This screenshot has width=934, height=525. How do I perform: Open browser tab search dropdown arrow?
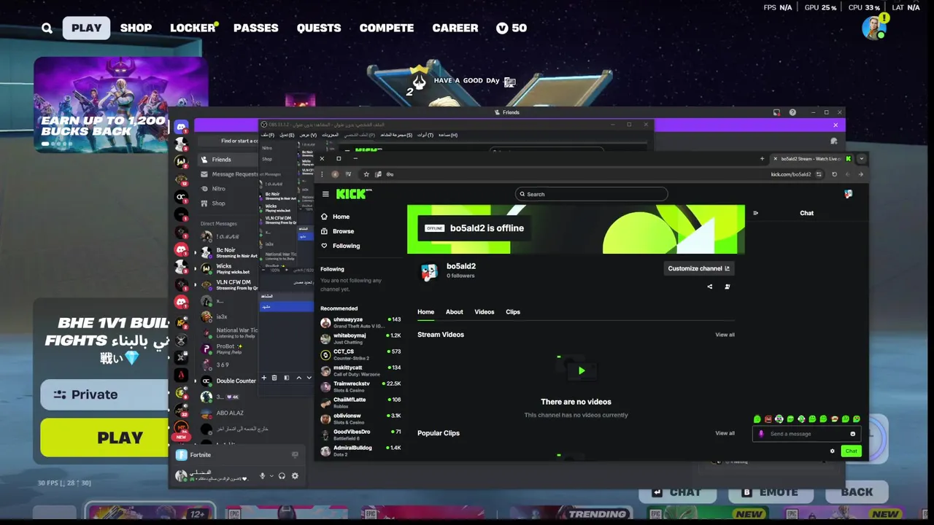point(861,159)
